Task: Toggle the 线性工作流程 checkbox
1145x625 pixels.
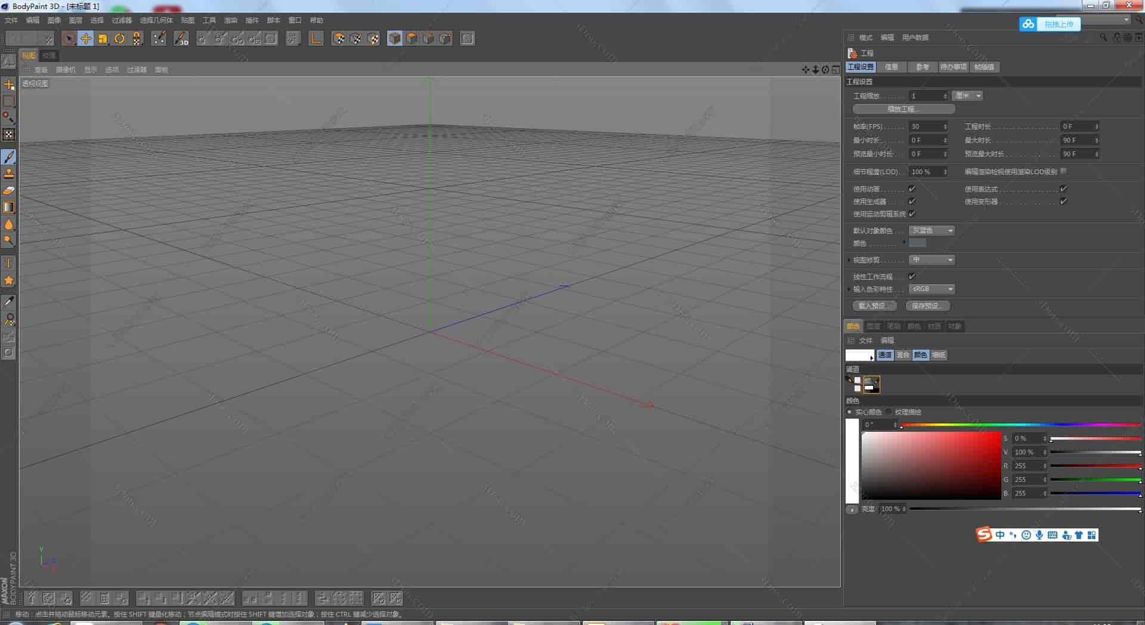Action: tap(912, 277)
